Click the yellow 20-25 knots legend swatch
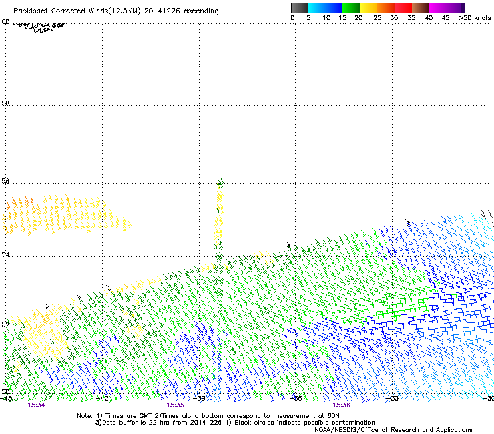Viewport: 494px width, 434px height. tap(368, 8)
